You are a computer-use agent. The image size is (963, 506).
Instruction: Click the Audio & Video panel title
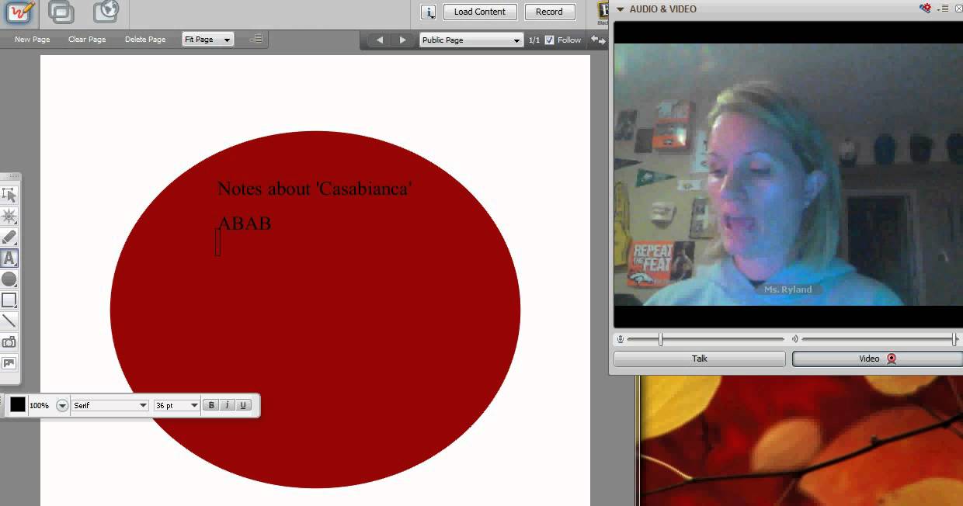click(x=662, y=9)
